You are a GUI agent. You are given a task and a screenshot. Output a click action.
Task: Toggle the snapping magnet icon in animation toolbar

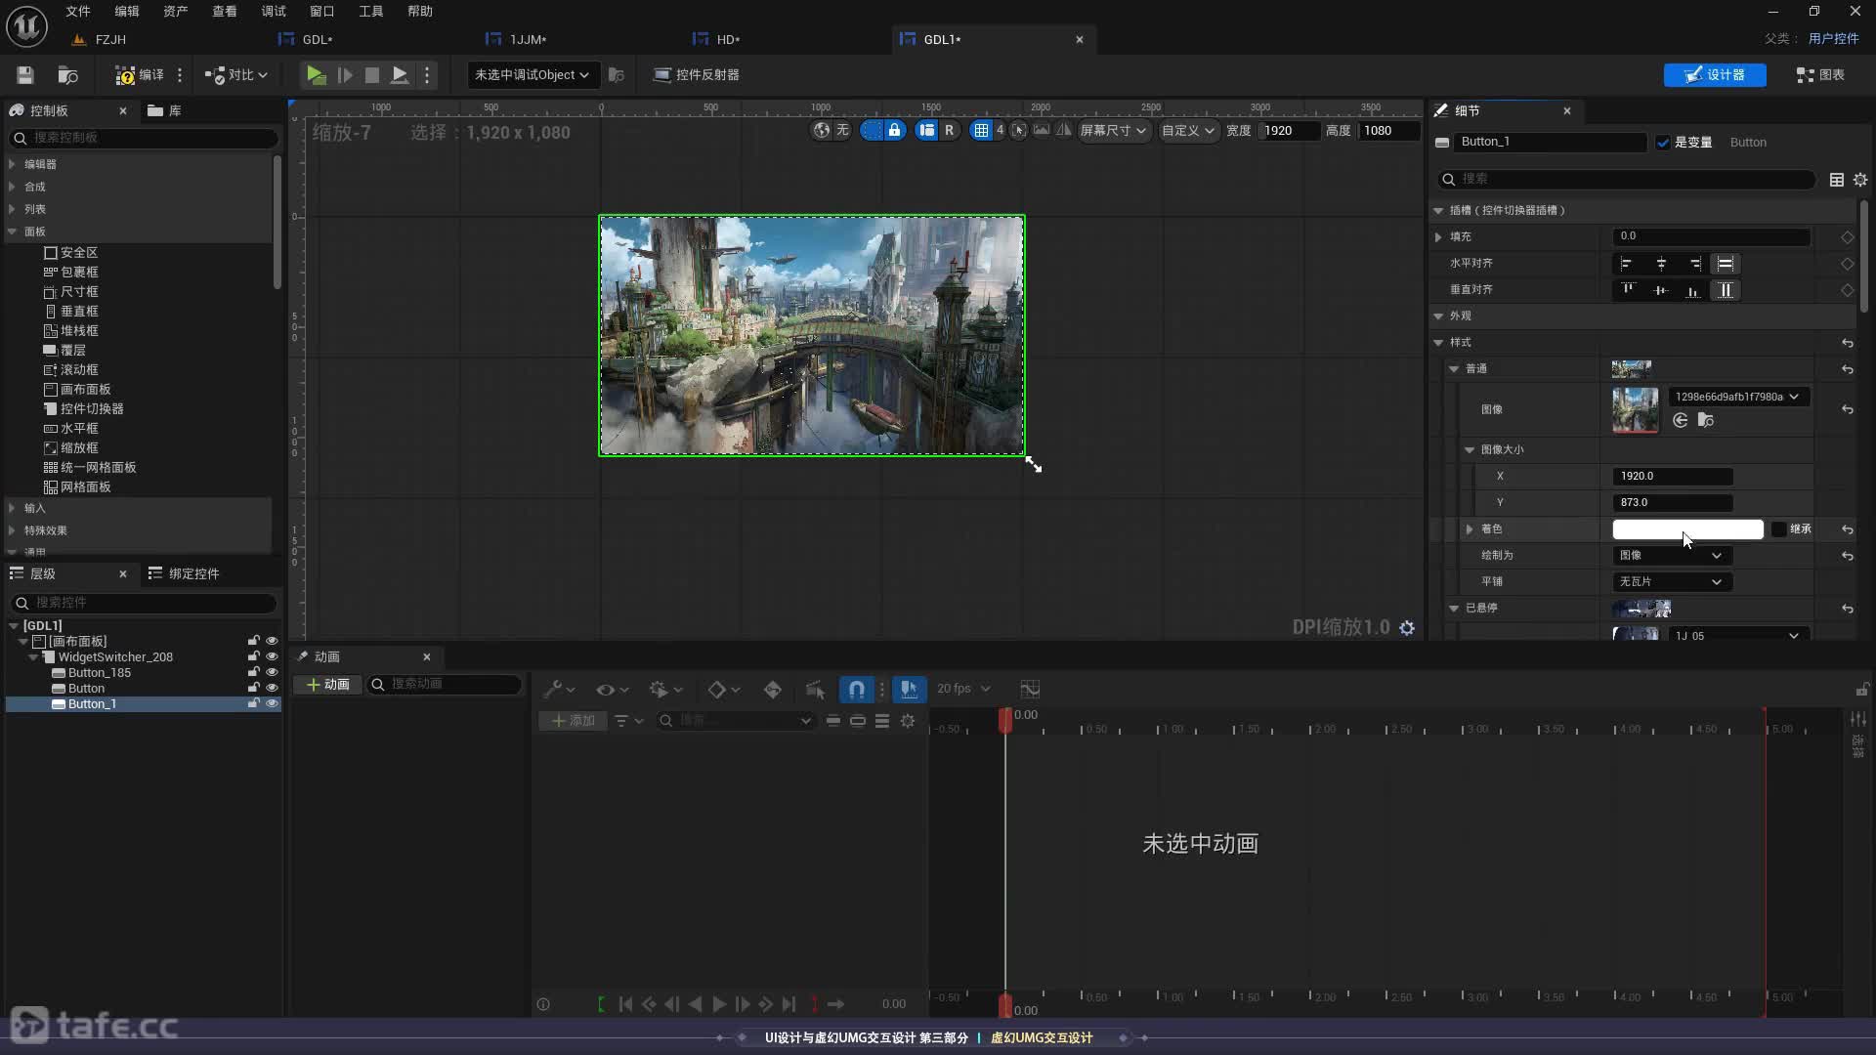[x=855, y=689]
